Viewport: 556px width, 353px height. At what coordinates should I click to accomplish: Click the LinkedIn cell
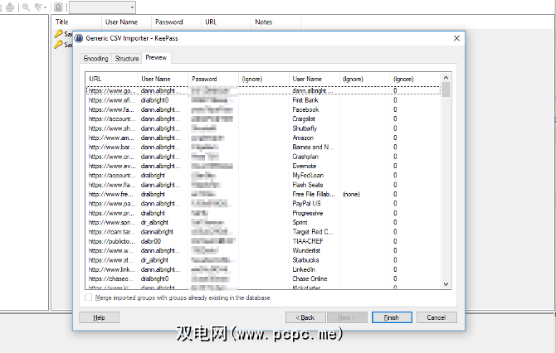[304, 269]
